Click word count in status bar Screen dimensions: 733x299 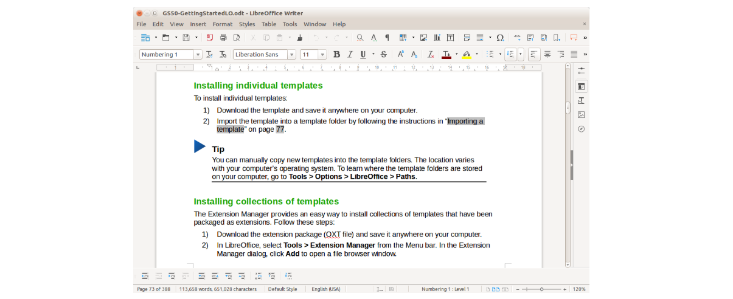click(218, 289)
